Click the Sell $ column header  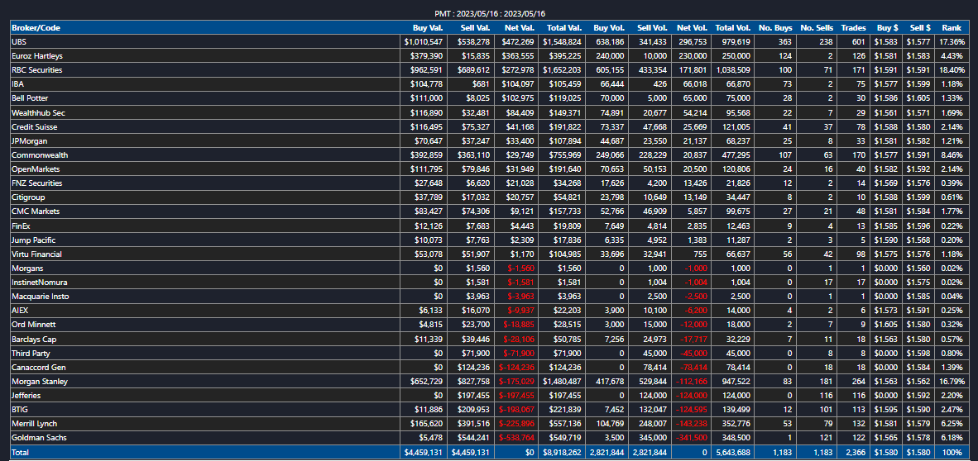[x=921, y=27]
